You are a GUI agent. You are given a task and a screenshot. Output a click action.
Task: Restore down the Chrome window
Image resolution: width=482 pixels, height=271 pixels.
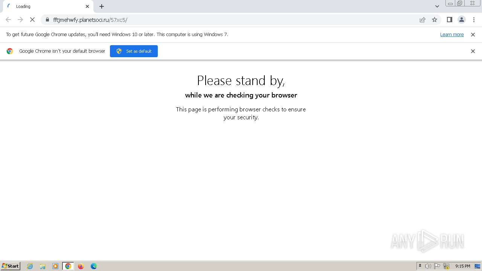[460, 3]
